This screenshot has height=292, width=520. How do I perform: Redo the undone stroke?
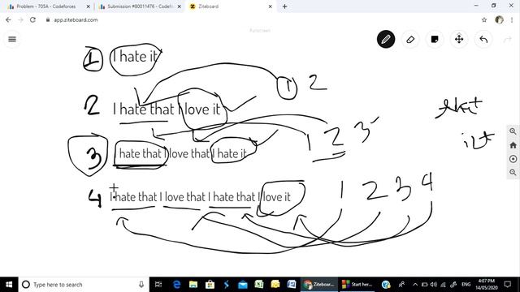(x=507, y=40)
